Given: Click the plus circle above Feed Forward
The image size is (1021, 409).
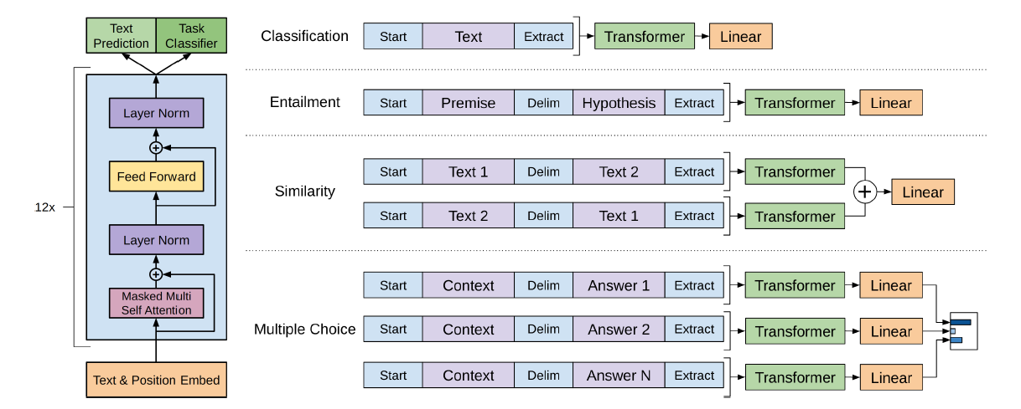Looking at the screenshot, I should click(155, 147).
